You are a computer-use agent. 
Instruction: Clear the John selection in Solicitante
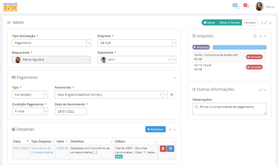(x=169, y=59)
